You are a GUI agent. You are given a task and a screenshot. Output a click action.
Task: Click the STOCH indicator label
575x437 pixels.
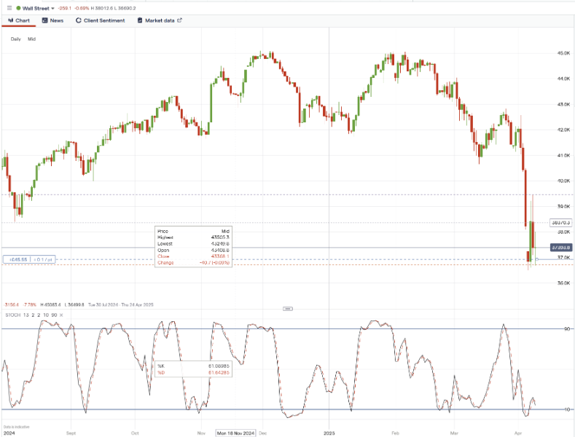click(12, 314)
